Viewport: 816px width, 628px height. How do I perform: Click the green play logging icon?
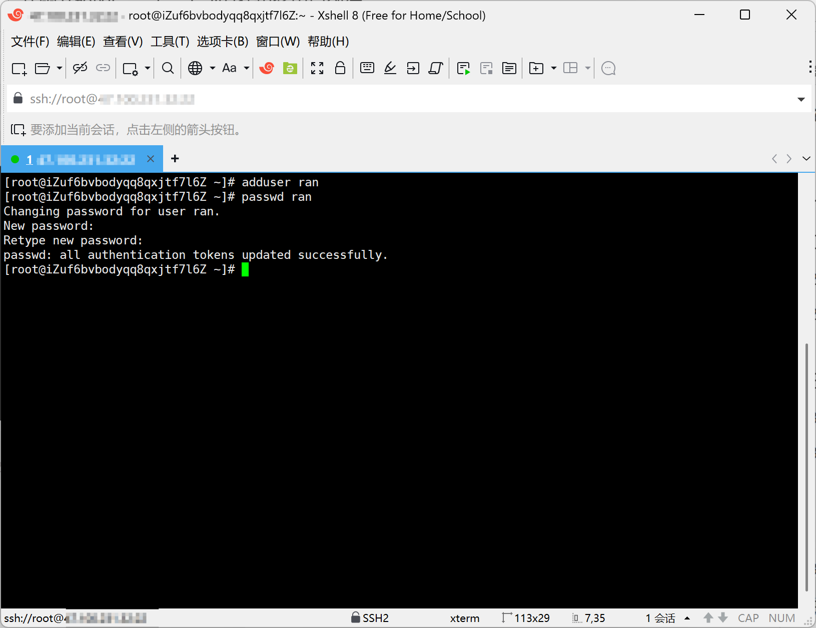pos(464,68)
